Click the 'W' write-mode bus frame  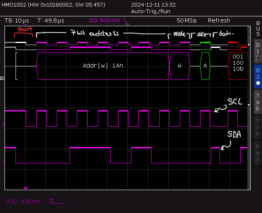click(179, 66)
